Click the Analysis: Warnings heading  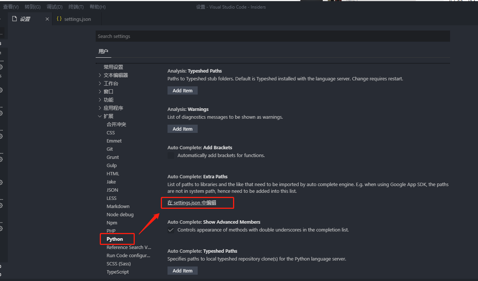pyautogui.click(x=188, y=109)
